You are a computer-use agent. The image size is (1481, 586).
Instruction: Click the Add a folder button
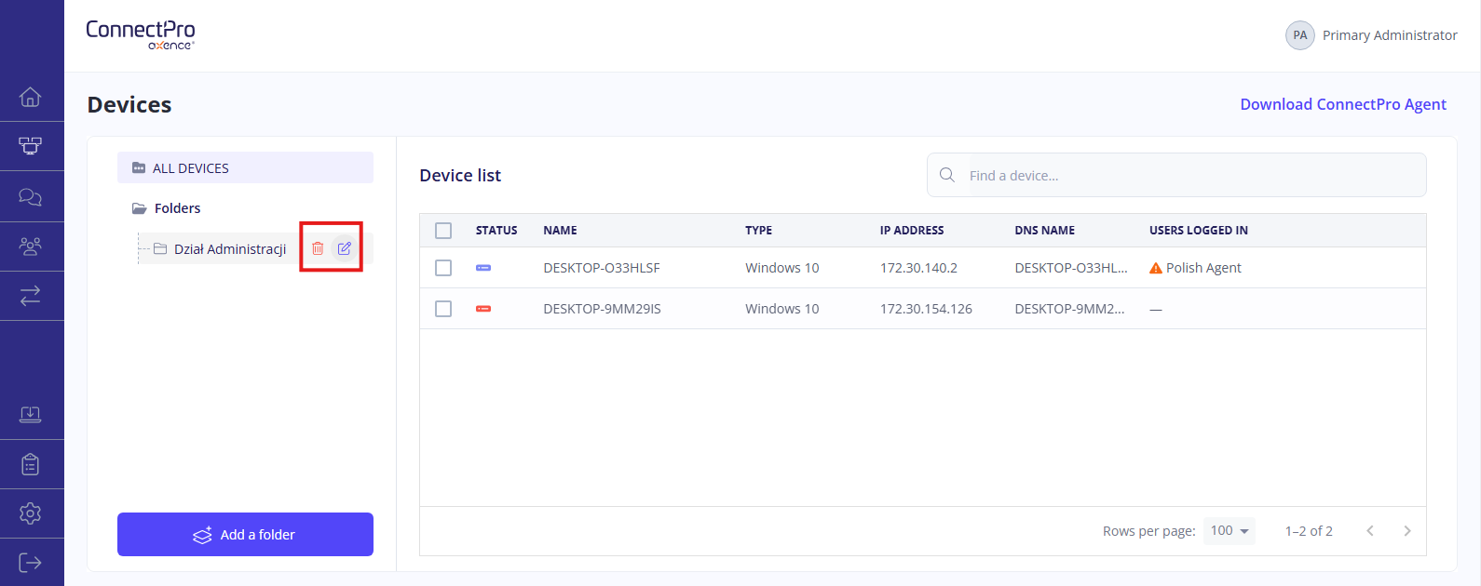tap(245, 535)
